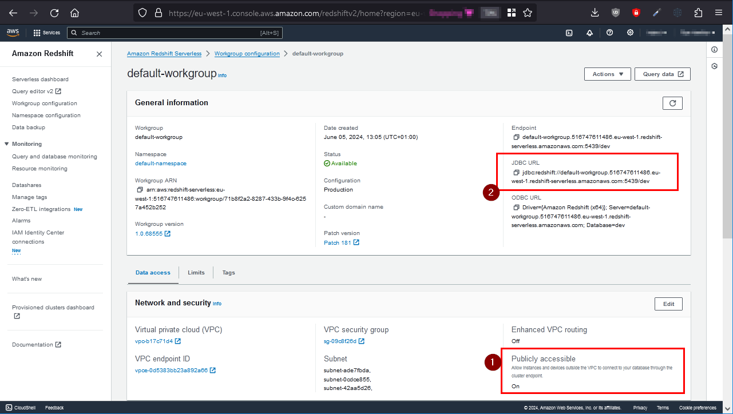
Task: Open Serverless dashboard in the sidebar
Action: point(40,79)
